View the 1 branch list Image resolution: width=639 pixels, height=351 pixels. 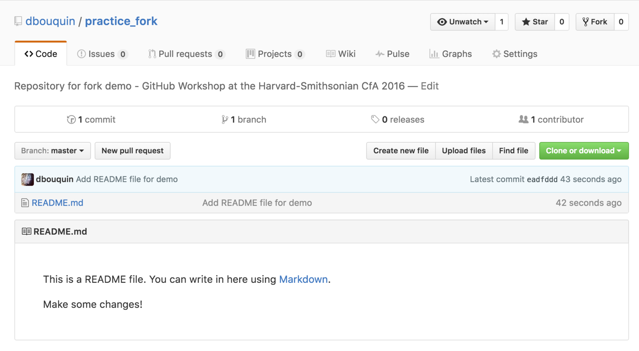(x=244, y=120)
